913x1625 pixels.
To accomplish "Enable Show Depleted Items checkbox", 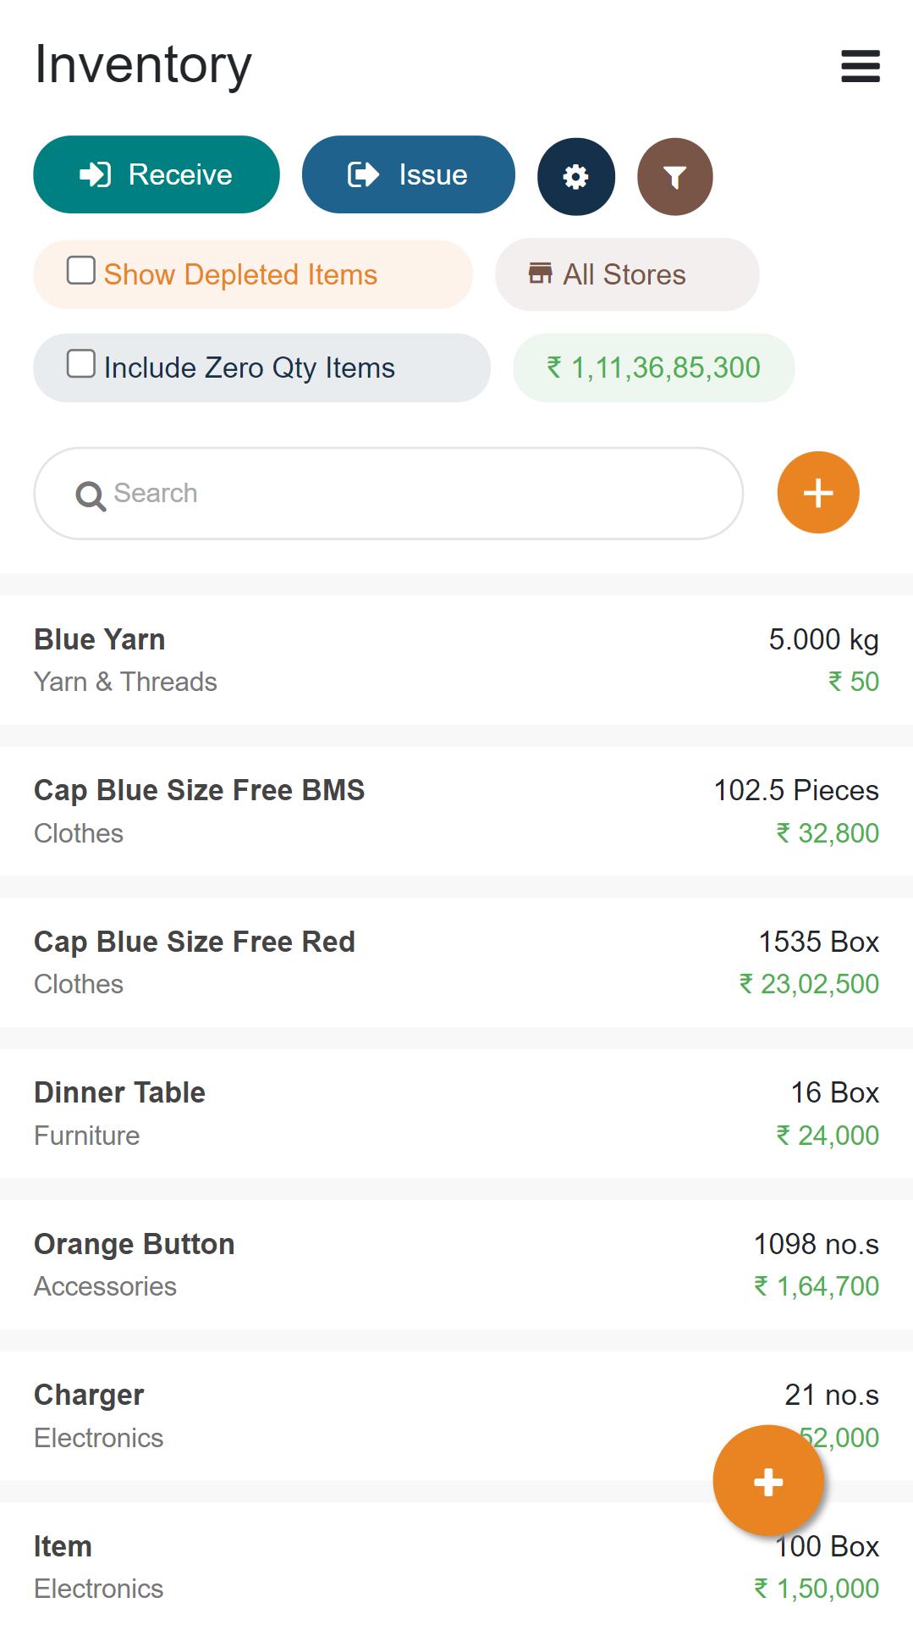I will pos(81,271).
